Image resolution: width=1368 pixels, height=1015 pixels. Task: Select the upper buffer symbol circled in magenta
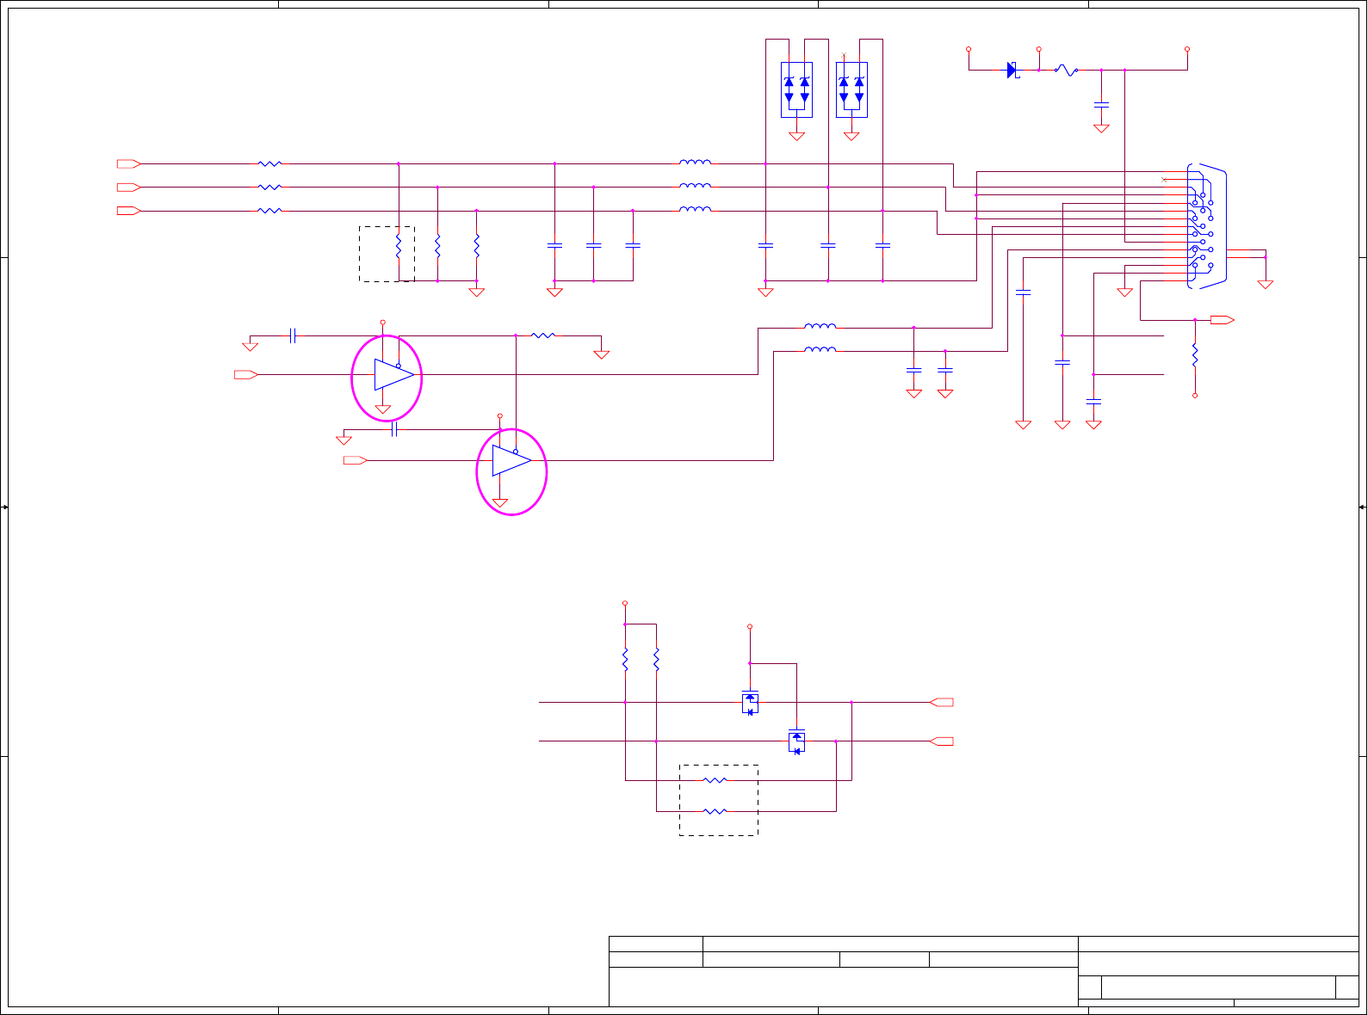[x=394, y=375]
